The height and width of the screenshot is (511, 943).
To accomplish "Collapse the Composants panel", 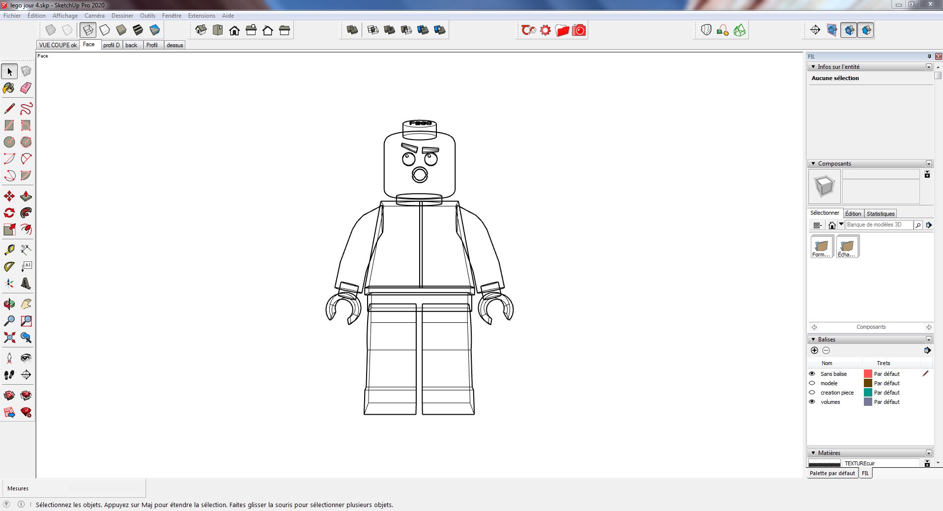I will point(813,164).
